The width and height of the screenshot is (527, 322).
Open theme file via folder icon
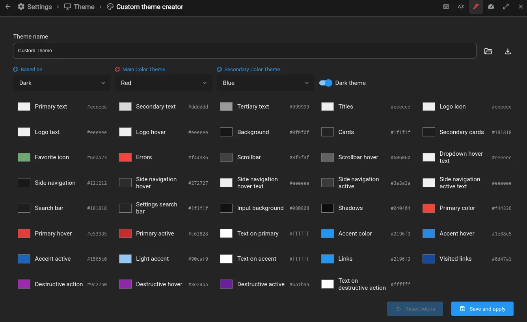click(488, 51)
